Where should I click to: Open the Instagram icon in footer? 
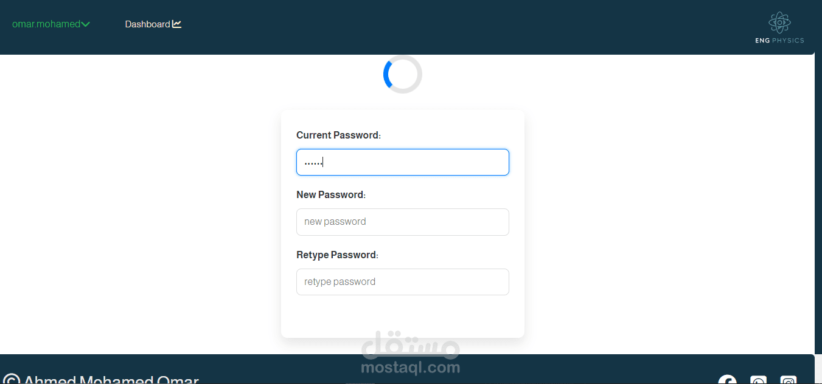tap(789, 380)
